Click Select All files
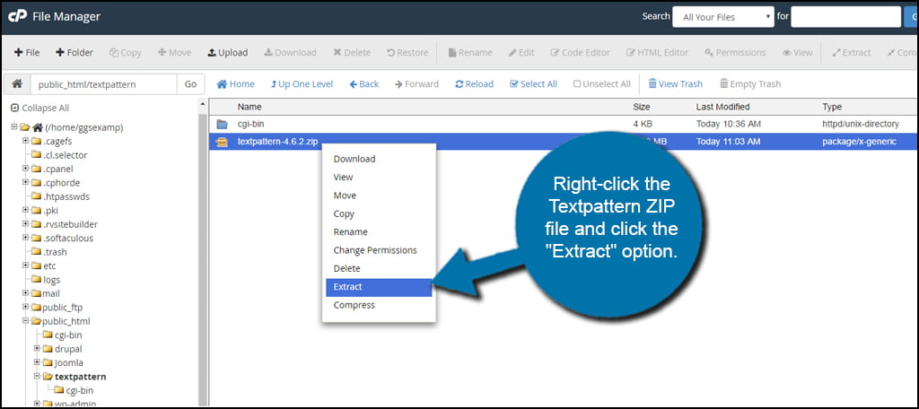919x409 pixels. point(533,84)
